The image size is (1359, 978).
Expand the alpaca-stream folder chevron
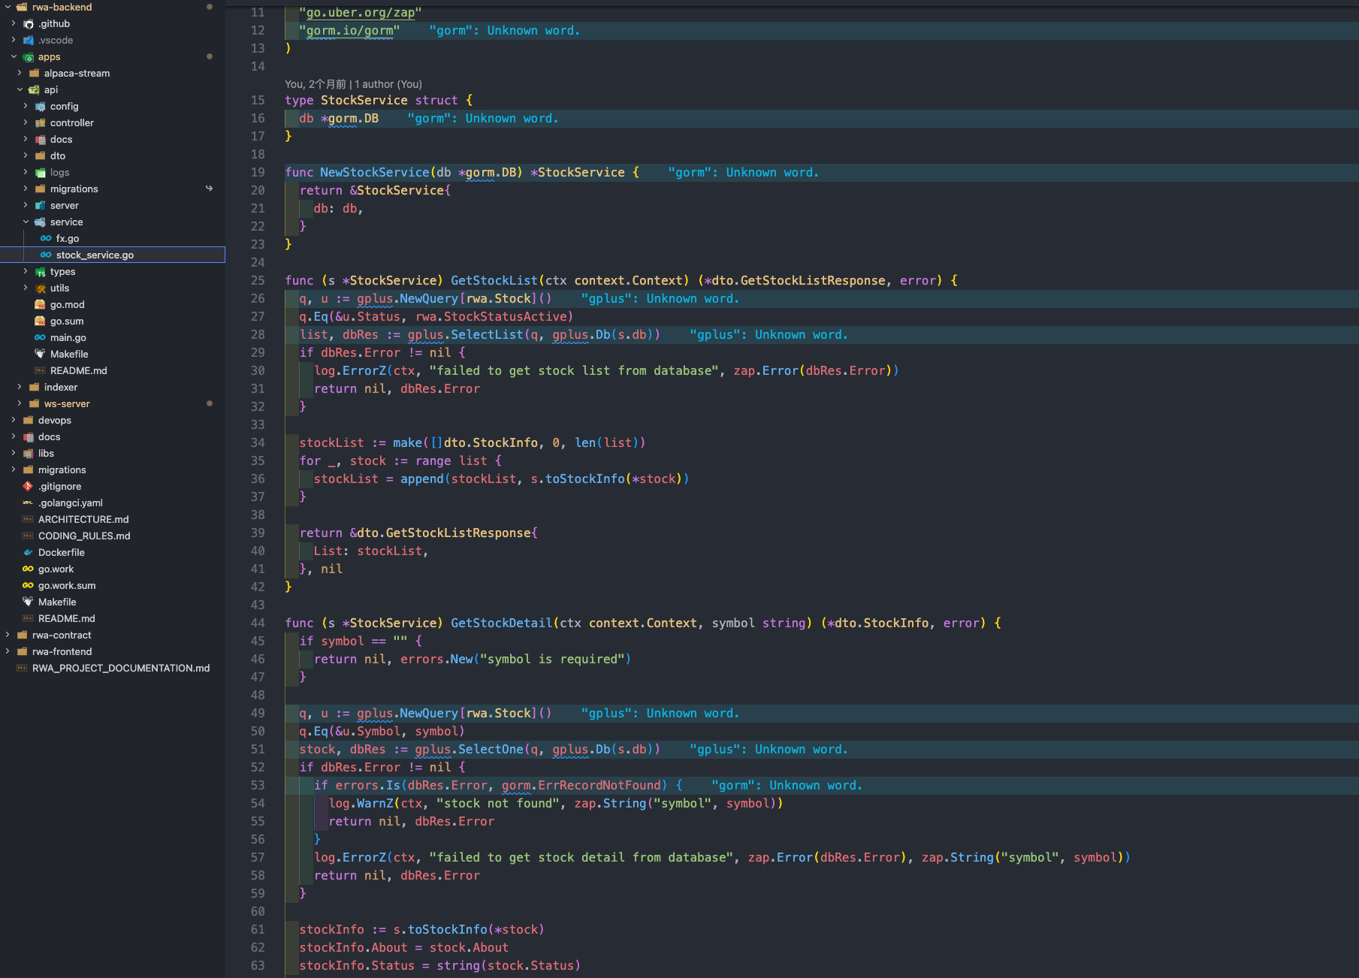(20, 73)
